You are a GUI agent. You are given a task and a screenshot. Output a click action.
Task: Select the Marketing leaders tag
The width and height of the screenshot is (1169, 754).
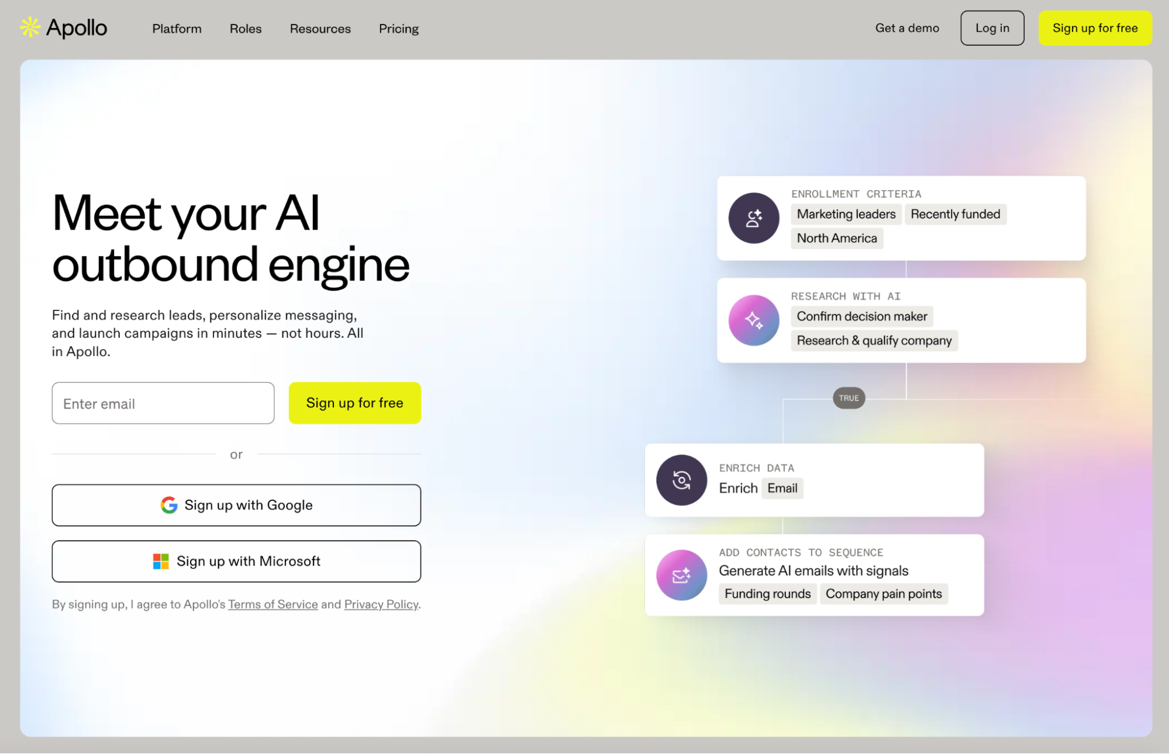click(846, 214)
